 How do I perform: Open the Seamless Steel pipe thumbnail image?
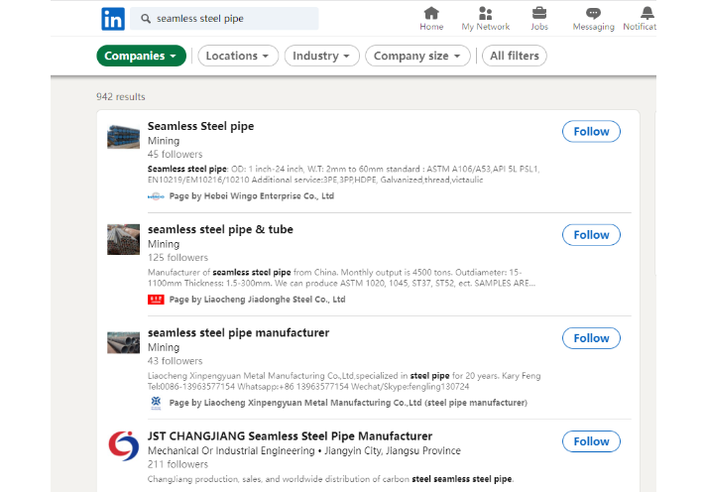(124, 136)
